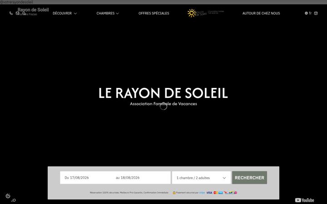Open the cookie preferences icon
Screen dimensions: 327x204
point(8,196)
